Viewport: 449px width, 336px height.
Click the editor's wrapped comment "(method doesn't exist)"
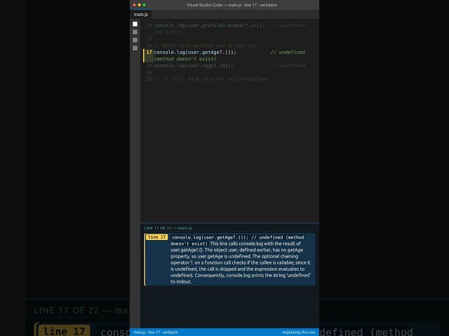(185, 59)
